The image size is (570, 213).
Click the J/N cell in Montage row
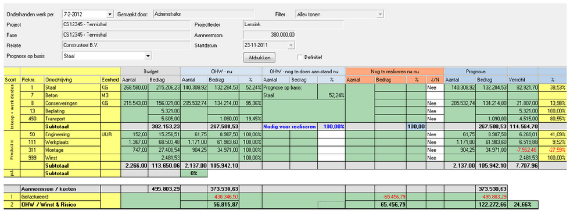click(435, 150)
